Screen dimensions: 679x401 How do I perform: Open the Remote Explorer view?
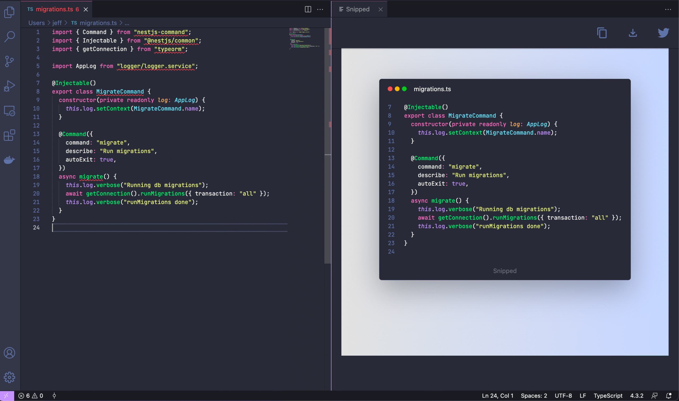[x=10, y=111]
